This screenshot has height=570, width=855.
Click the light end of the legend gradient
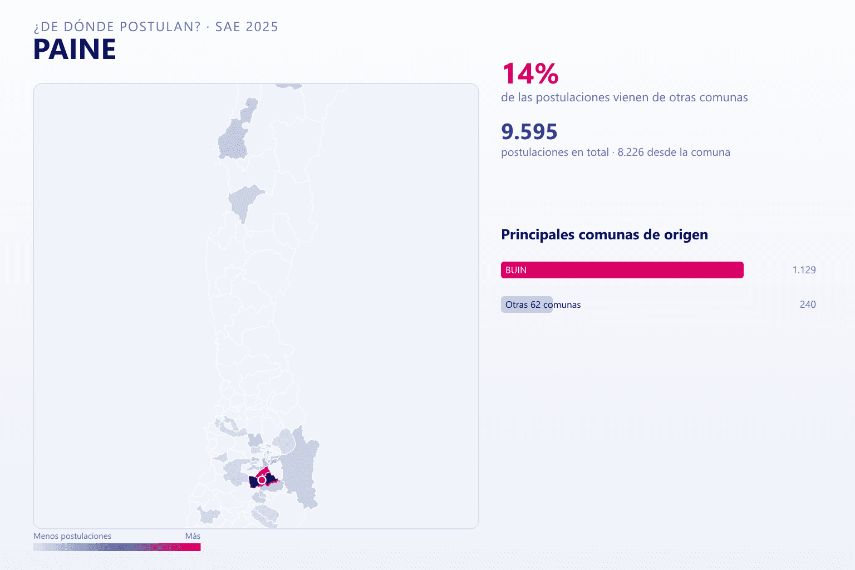coord(42,547)
